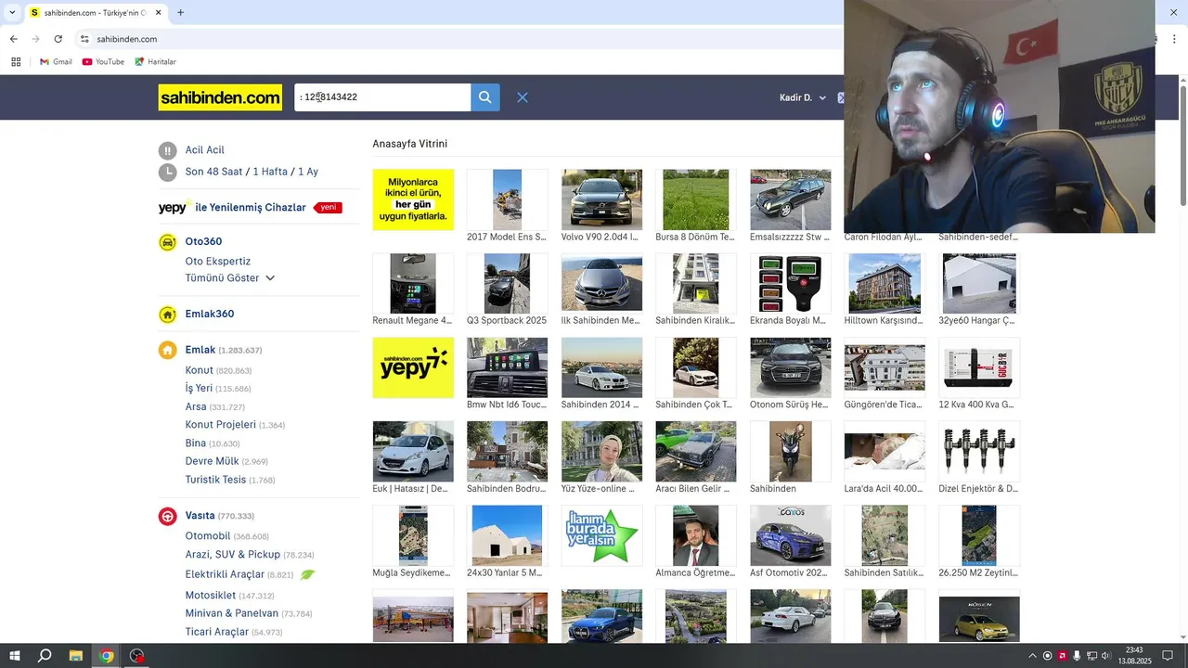This screenshot has height=668, width=1188.
Task: Open Motosiklet category
Action: [210, 596]
